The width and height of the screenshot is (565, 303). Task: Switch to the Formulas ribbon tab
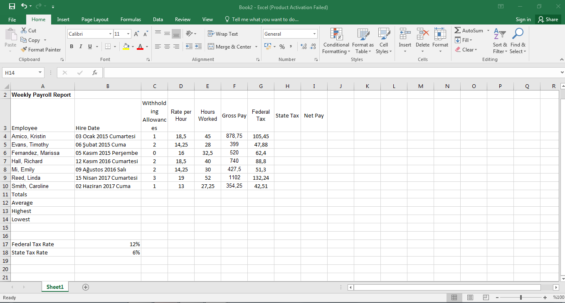[x=131, y=19]
